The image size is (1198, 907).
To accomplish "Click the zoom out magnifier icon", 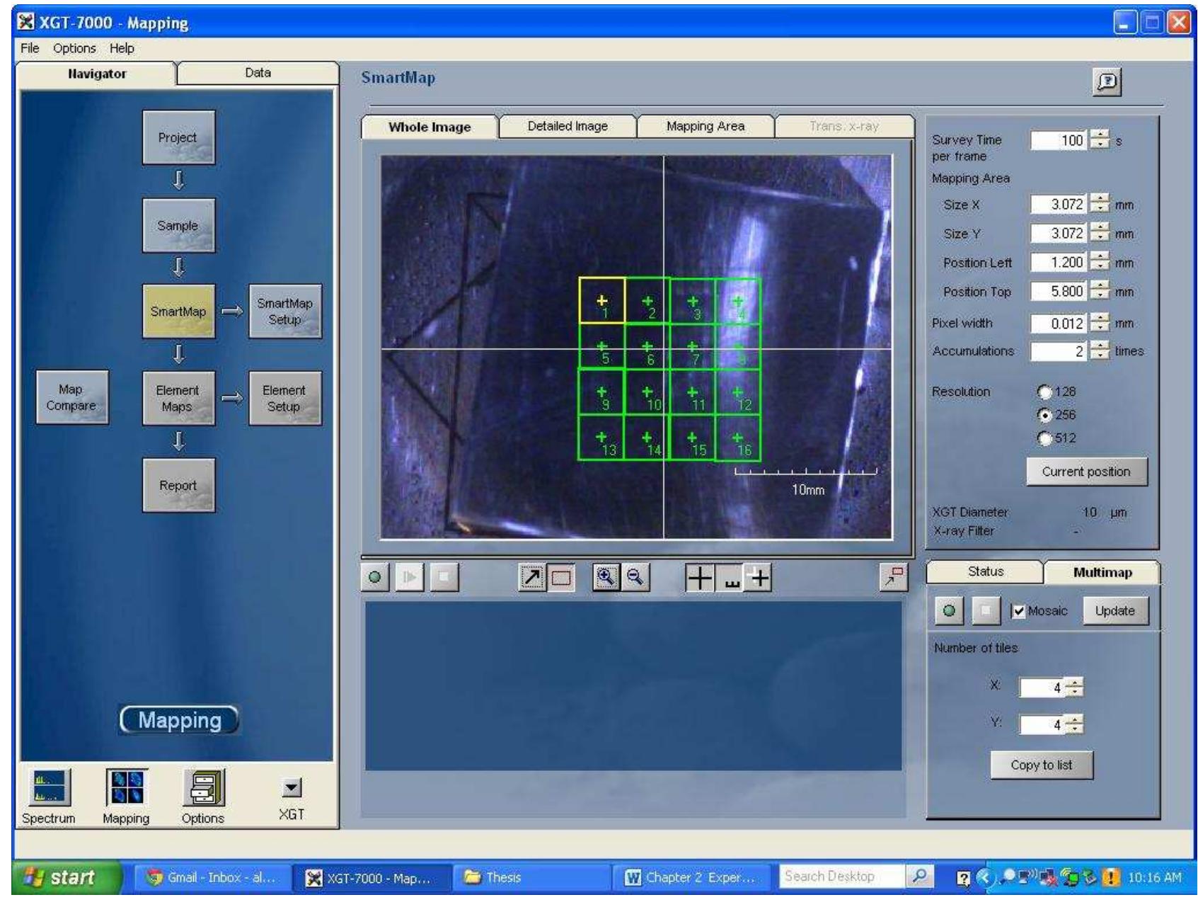I will (635, 578).
